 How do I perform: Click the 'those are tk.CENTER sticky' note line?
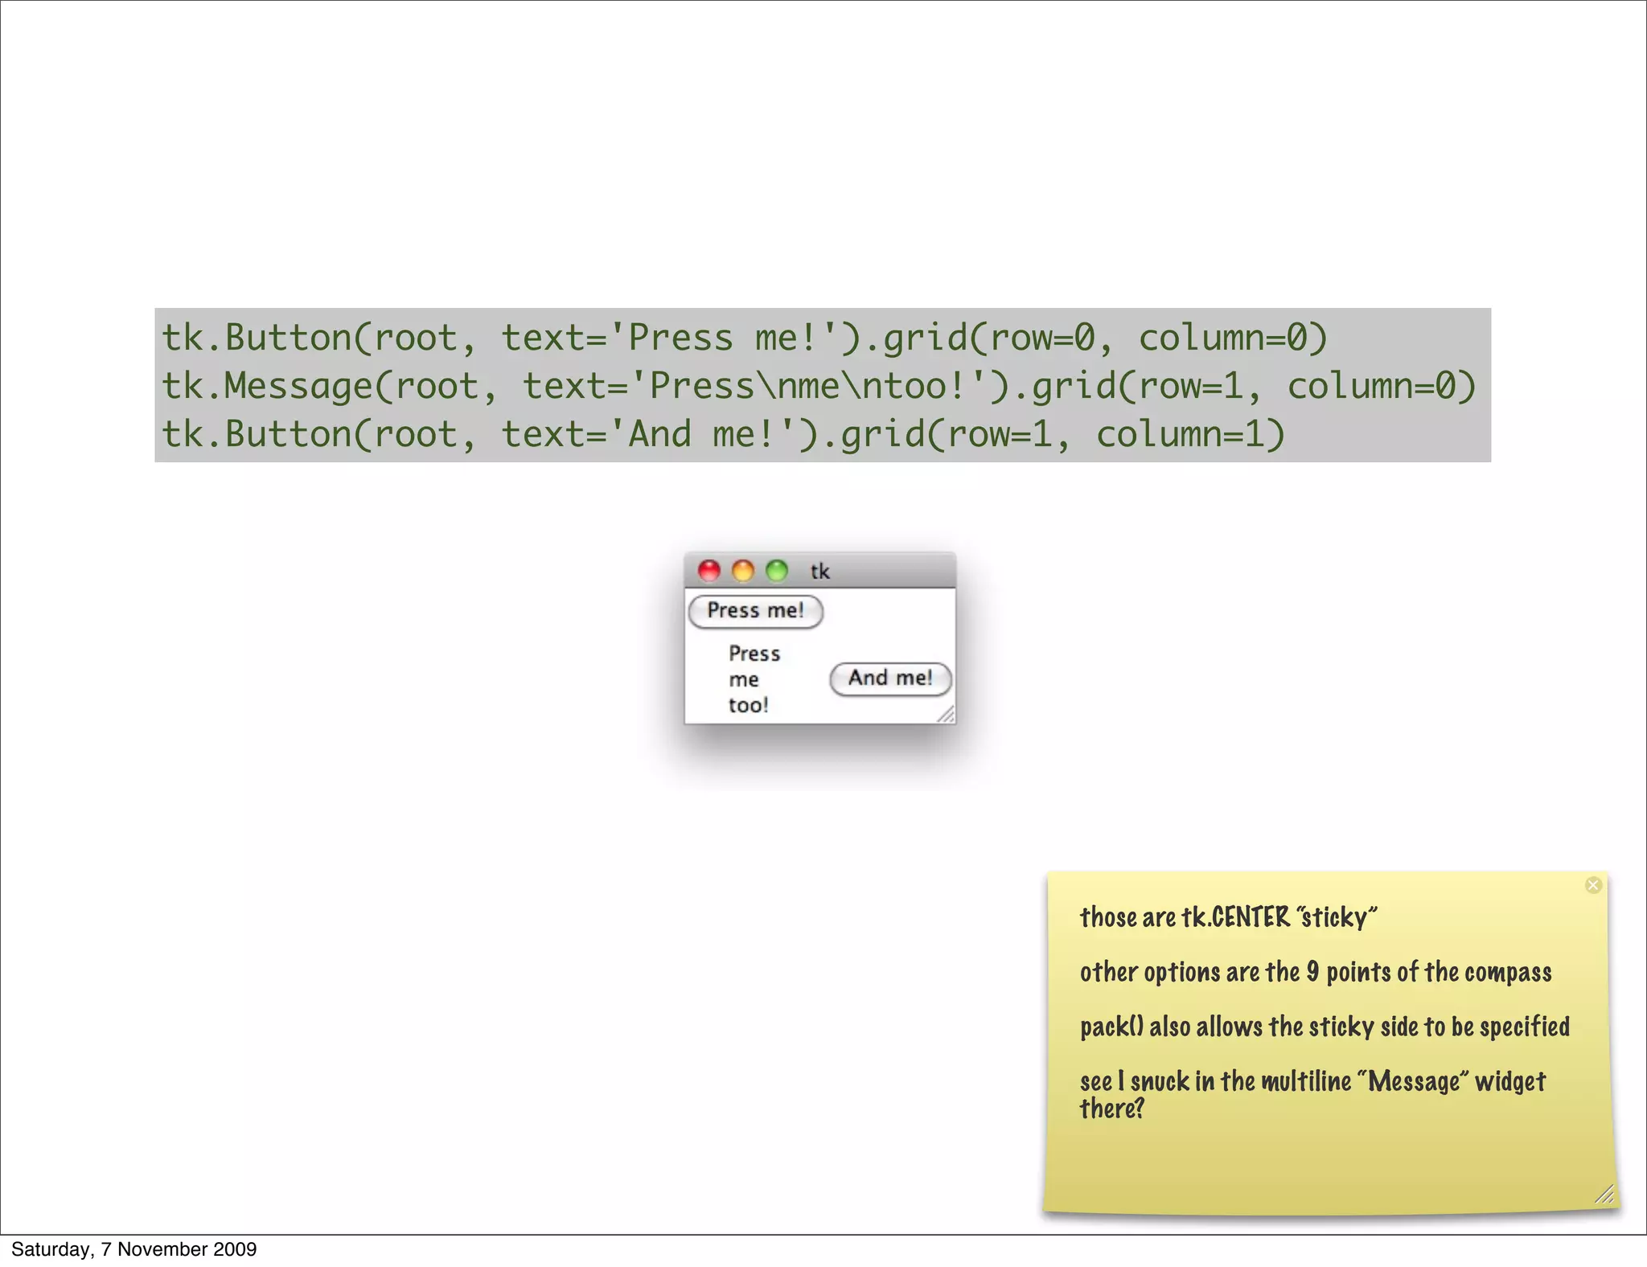(1227, 916)
